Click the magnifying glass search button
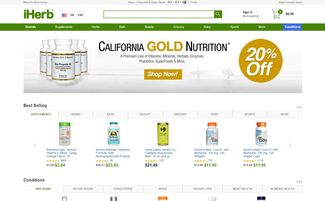Image resolution: width=325 pixels, height=201 pixels. pos(218,14)
